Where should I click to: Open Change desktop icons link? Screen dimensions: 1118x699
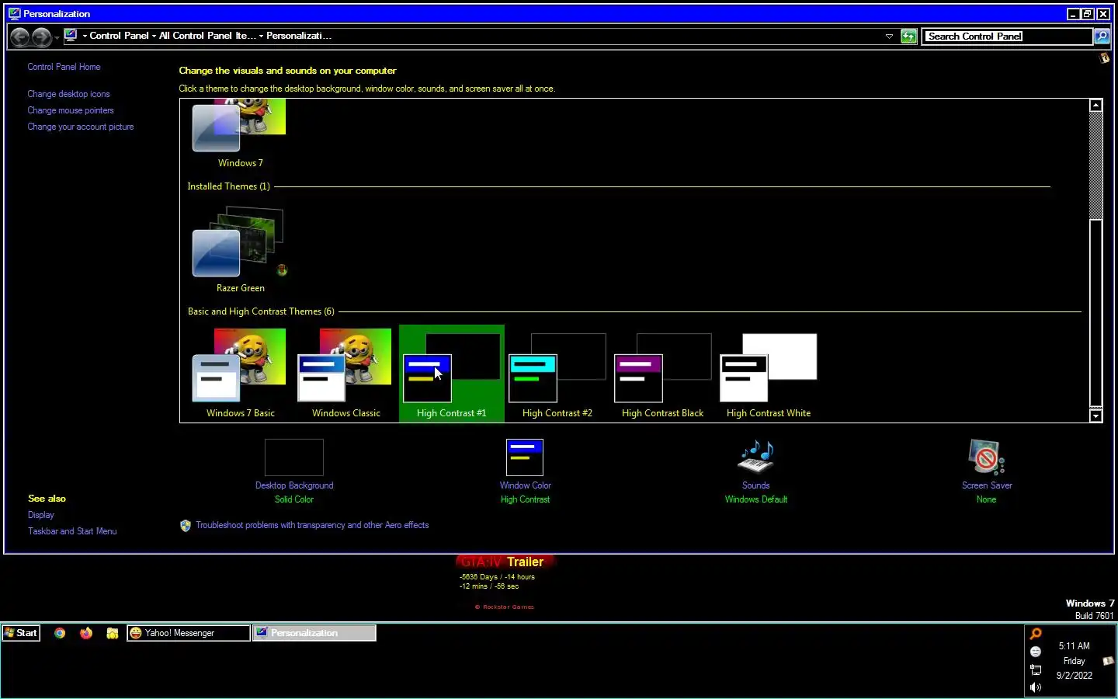tap(68, 94)
